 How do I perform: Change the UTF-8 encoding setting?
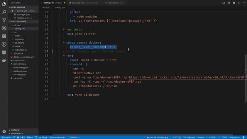point(212,137)
